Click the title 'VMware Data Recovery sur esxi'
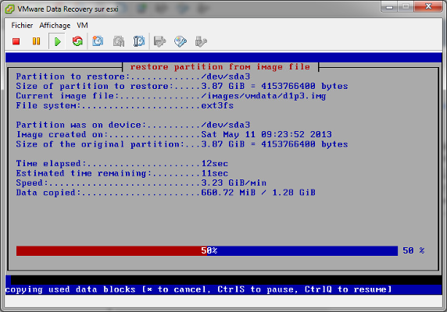This screenshot has height=312, width=447. tap(68, 9)
